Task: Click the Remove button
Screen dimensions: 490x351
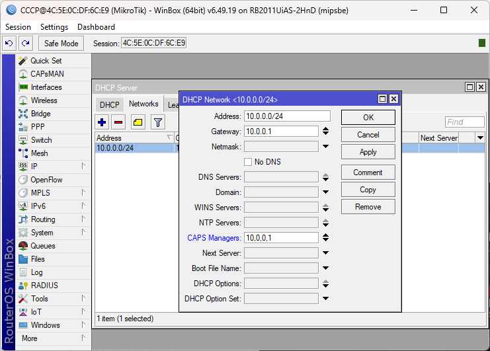Action: (x=368, y=207)
